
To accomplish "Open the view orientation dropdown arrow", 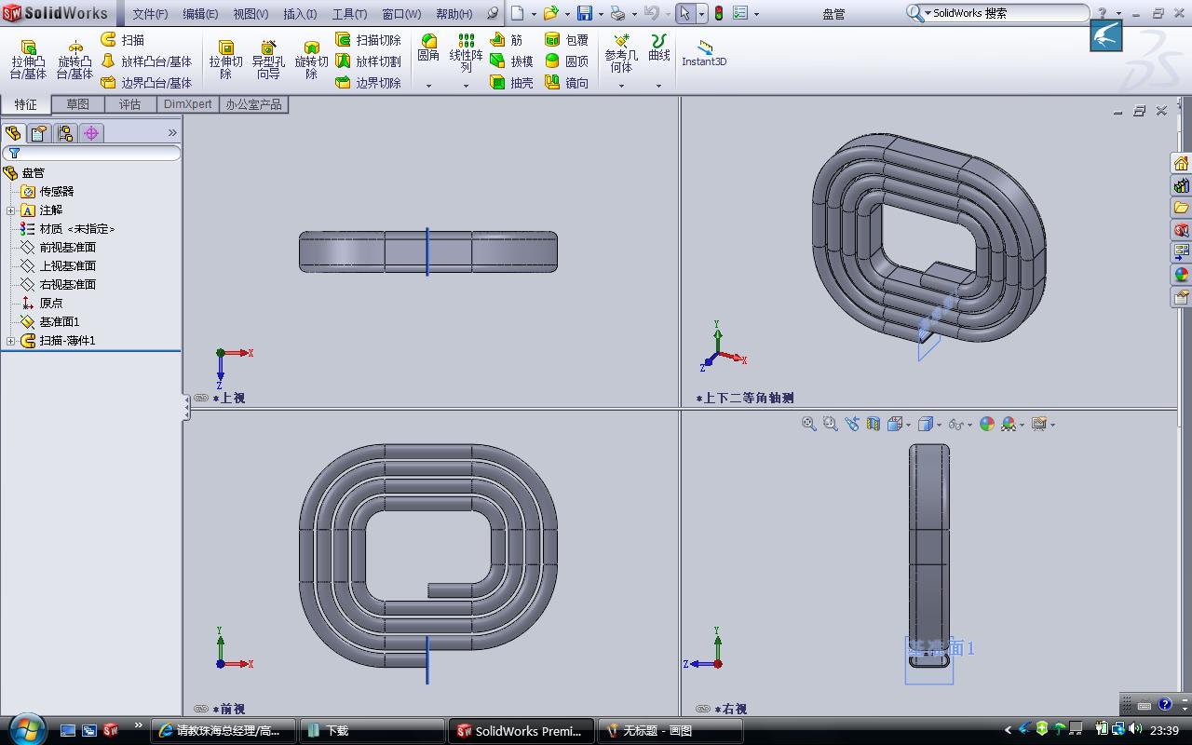I will [x=908, y=425].
